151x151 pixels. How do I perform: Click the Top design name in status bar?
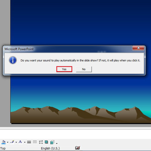[x=3, y=148]
